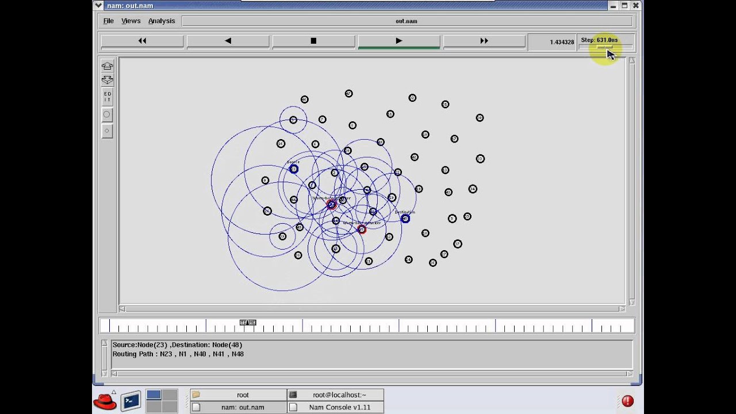The width and height of the screenshot is (736, 414).
Task: Click the canvas vertical scrollbar down arrow
Action: (632, 302)
